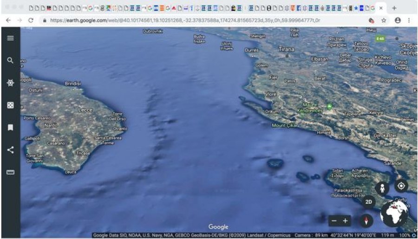
Task: Reload the page
Action: click(x=31, y=20)
